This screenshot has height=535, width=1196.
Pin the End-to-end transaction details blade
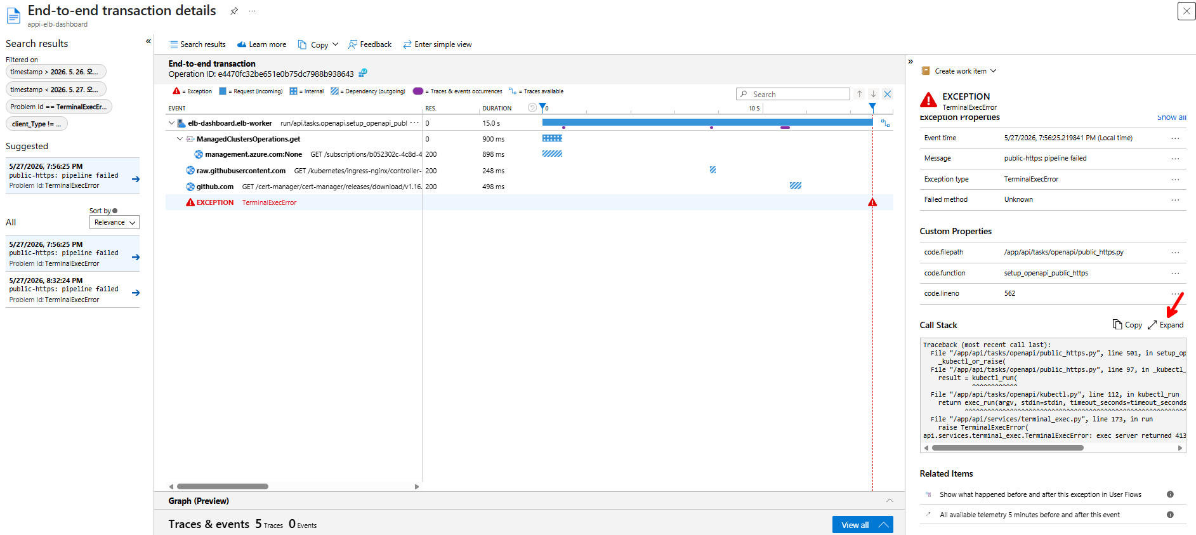coord(234,11)
